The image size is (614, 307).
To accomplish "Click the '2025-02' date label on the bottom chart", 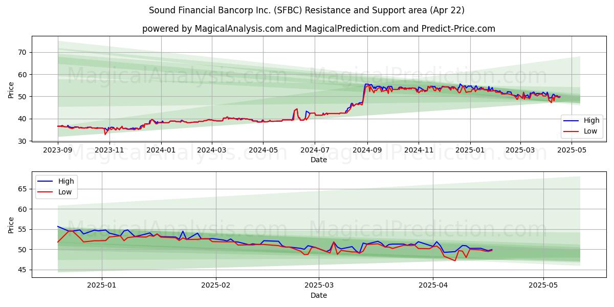I will tap(216, 287).
